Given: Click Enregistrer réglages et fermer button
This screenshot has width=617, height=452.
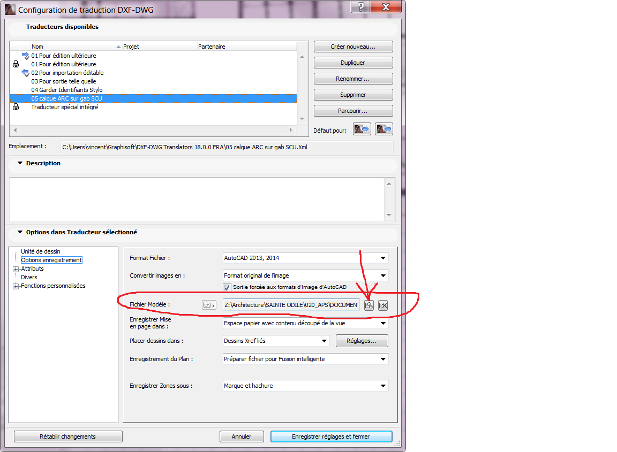Looking at the screenshot, I should (x=331, y=436).
